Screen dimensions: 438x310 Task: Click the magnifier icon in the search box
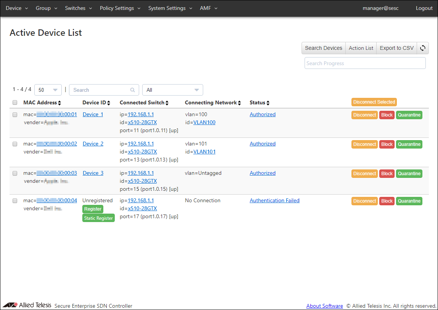(x=133, y=90)
